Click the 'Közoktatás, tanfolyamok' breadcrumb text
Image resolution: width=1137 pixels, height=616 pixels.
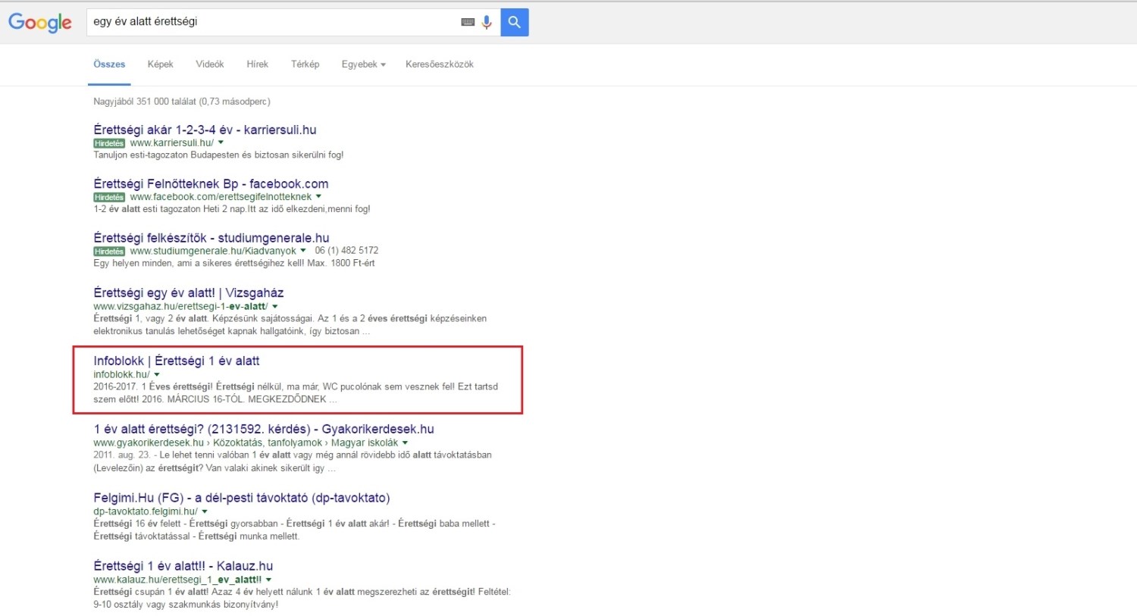tap(268, 442)
